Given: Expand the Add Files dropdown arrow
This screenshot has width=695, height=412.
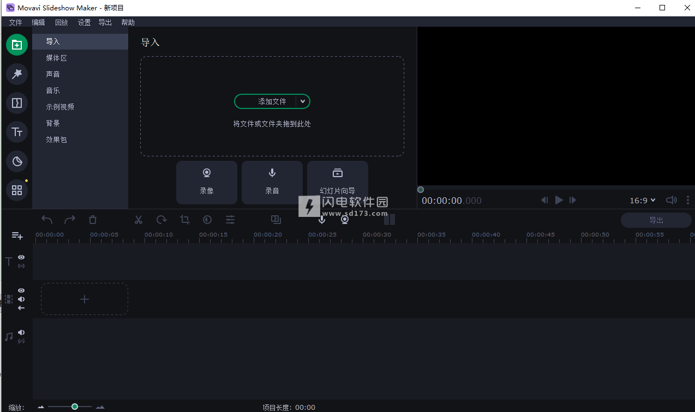Looking at the screenshot, I should point(303,101).
